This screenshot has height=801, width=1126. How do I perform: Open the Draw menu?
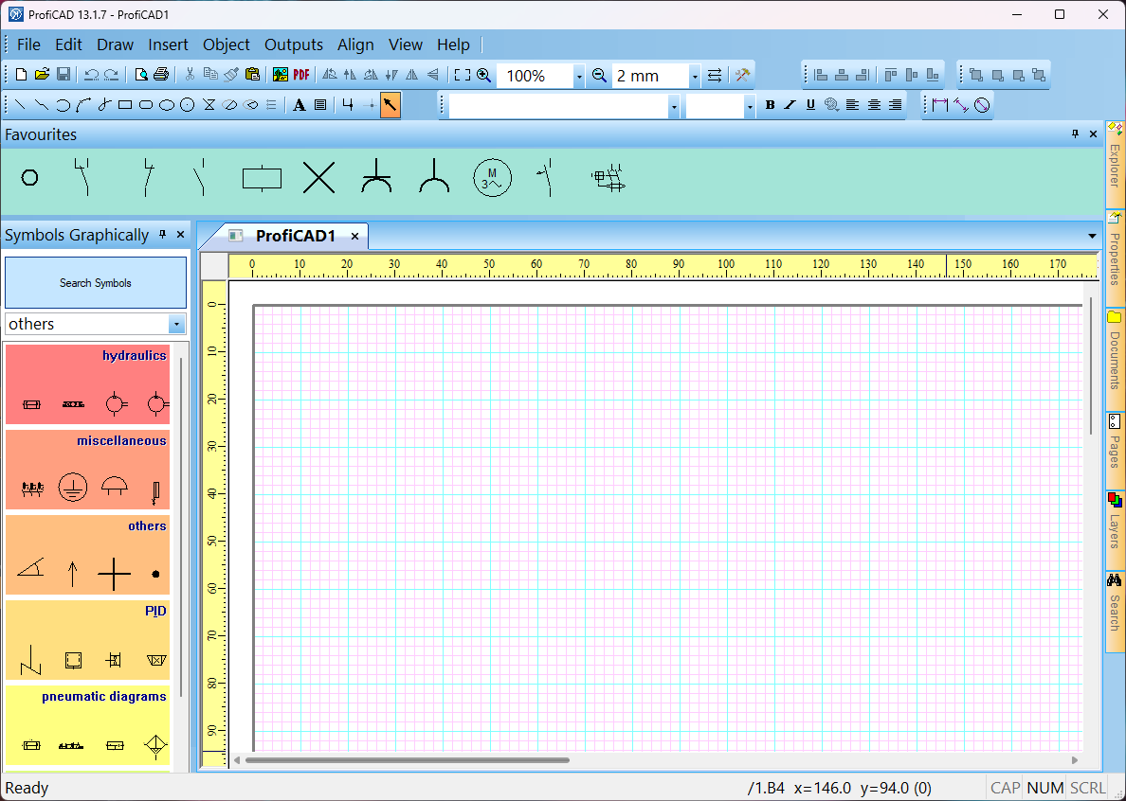[115, 44]
